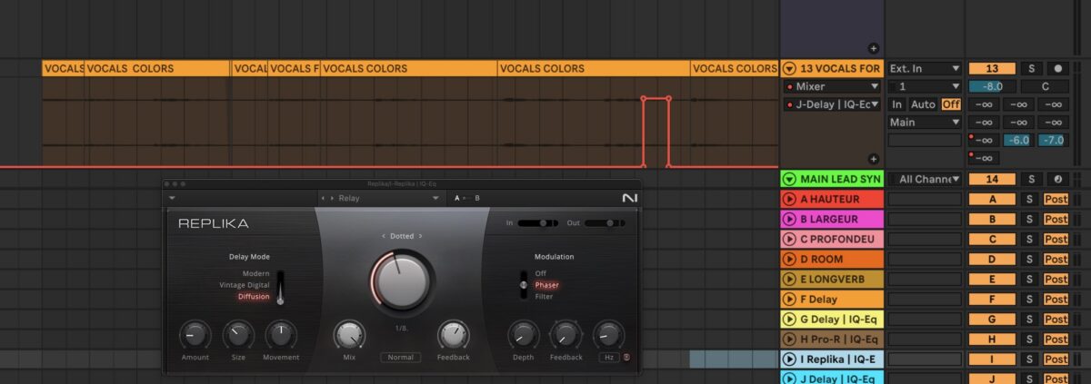Unfold the MAIN LEAD SYN track arrow
1091x384 pixels.
coord(789,179)
